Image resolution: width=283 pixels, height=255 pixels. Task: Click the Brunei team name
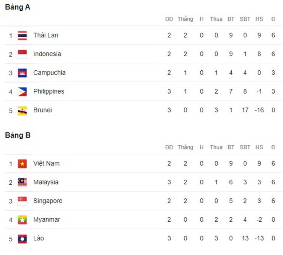(x=42, y=110)
